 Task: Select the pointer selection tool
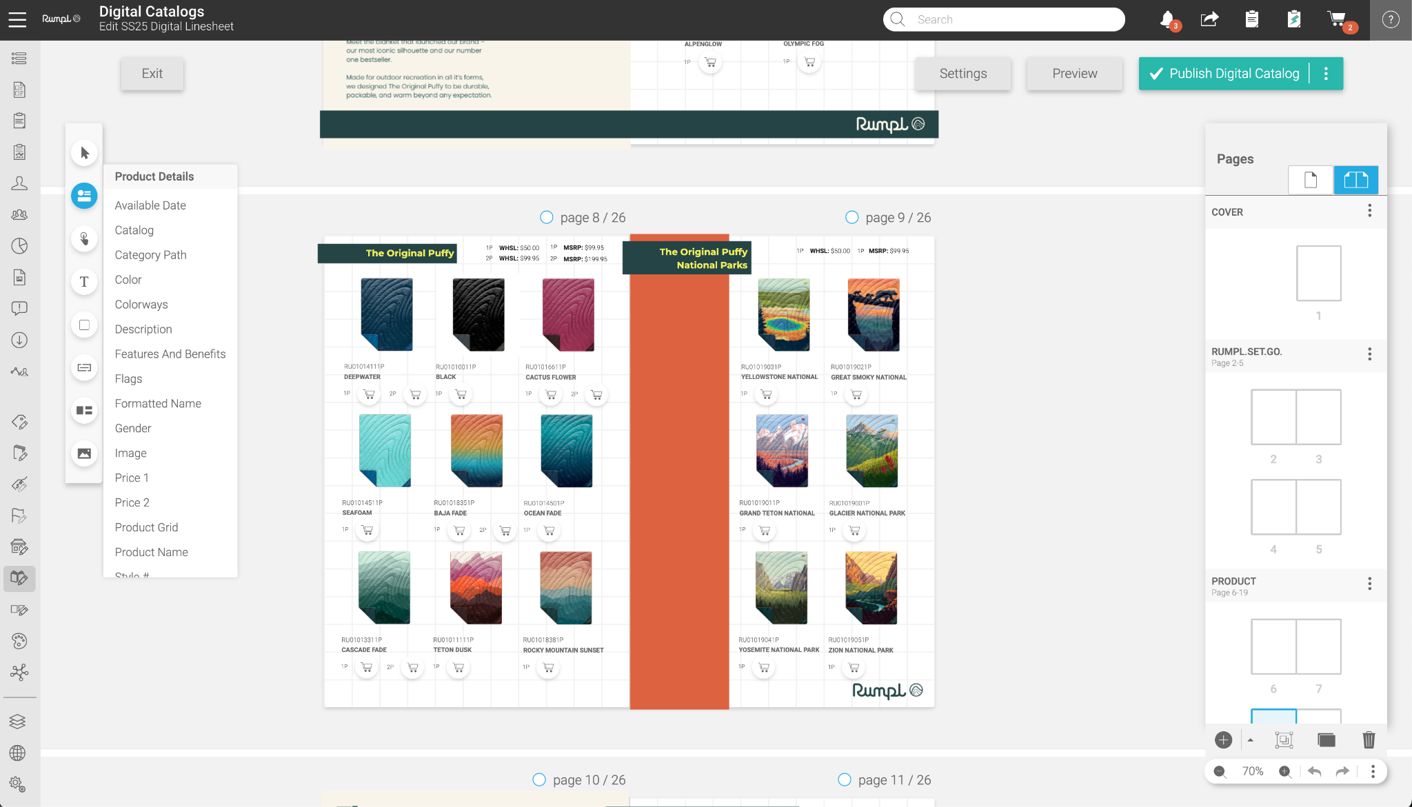tap(84, 153)
